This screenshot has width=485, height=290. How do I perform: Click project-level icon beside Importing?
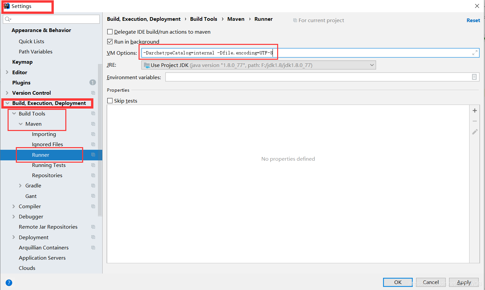[93, 134]
